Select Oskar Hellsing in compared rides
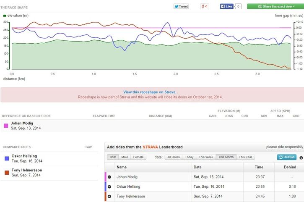Viewport: 304px width, 202px height. tap(24, 156)
